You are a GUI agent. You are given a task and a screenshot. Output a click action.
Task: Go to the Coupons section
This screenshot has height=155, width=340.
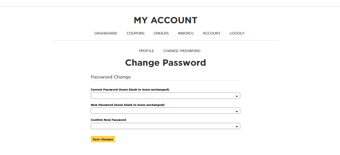pyautogui.click(x=135, y=33)
